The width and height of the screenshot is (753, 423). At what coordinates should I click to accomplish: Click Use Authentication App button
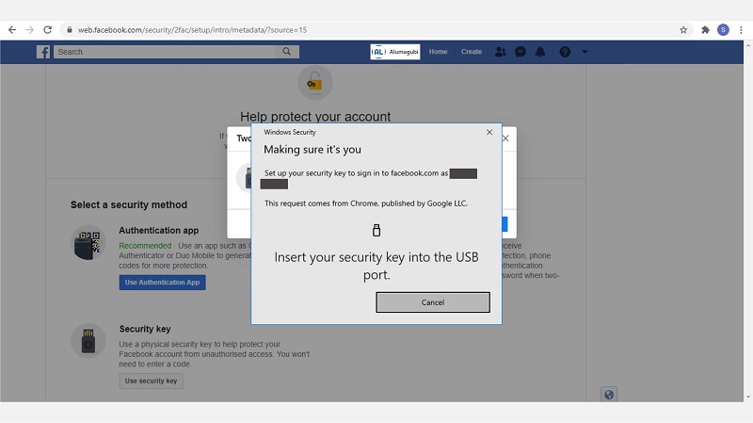point(162,283)
